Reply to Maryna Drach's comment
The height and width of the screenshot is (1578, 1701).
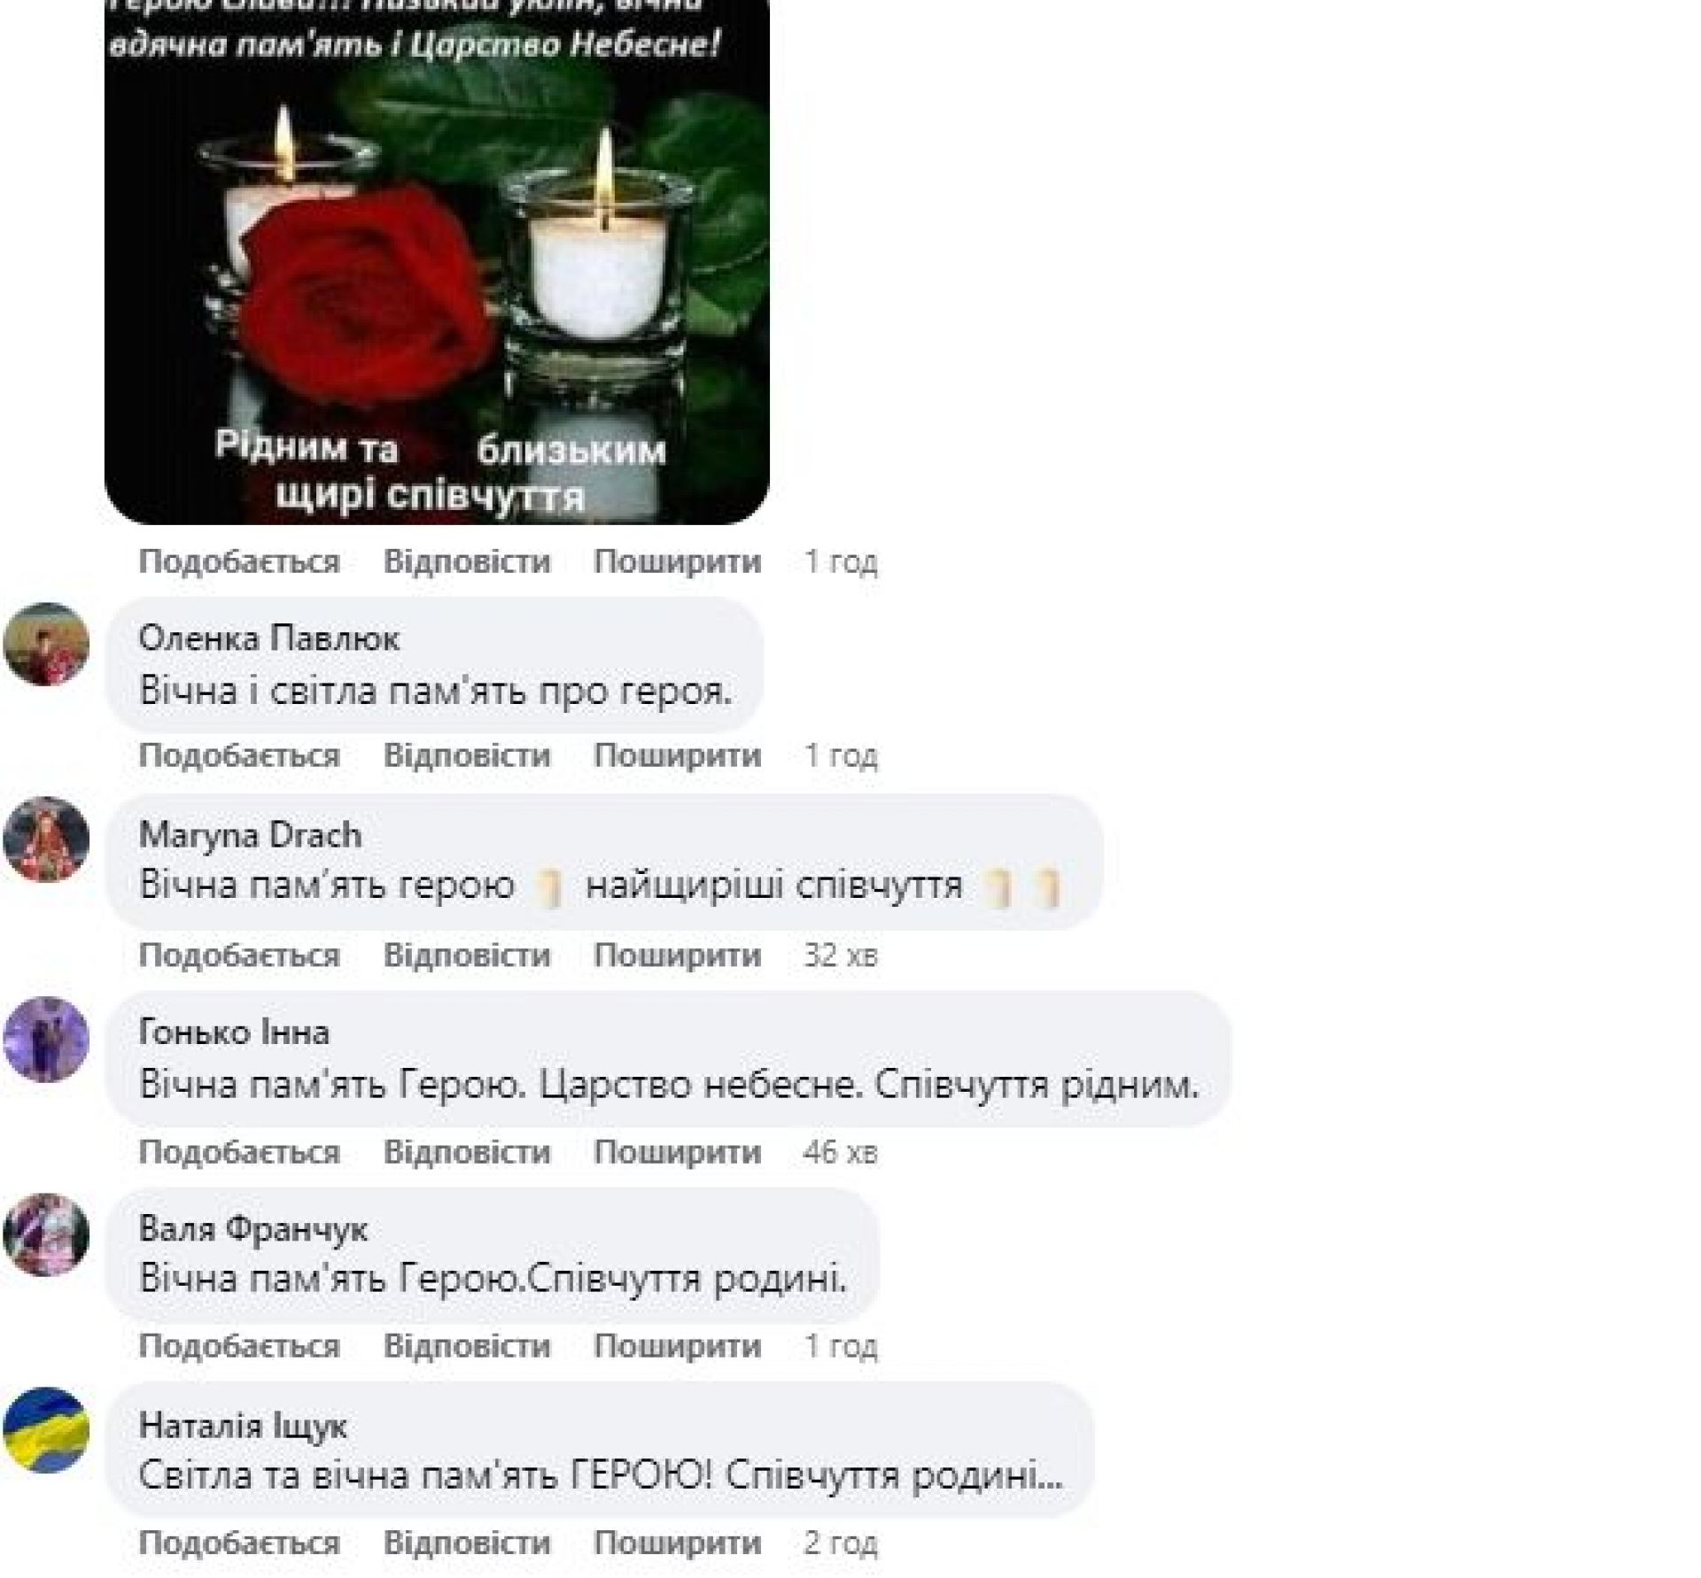467,955
